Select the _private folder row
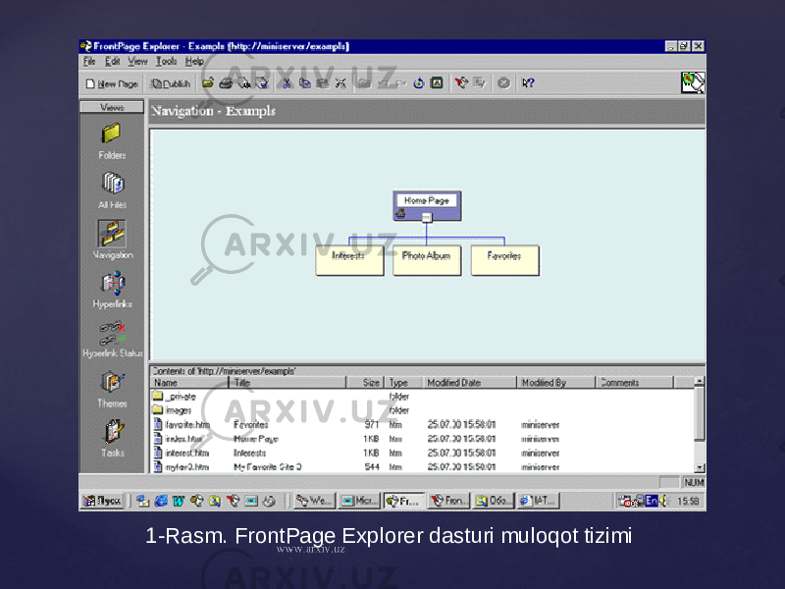Screen dimensions: 785x589 coord(423,397)
